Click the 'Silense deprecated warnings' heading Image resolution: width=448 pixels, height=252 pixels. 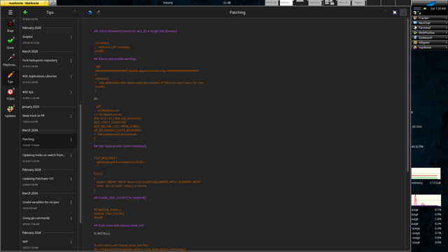coord(115,59)
